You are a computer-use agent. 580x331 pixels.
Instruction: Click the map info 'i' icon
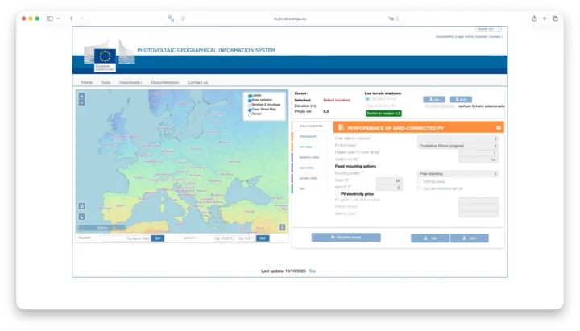[282, 227]
